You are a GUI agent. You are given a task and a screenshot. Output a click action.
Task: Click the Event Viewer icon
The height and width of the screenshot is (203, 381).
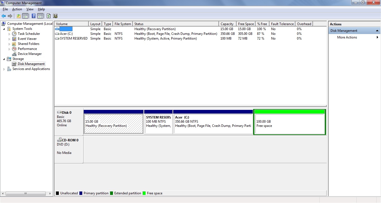point(14,39)
